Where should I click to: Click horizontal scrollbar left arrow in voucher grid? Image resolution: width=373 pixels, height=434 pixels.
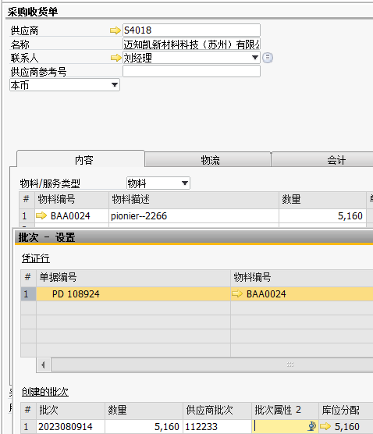(44, 365)
